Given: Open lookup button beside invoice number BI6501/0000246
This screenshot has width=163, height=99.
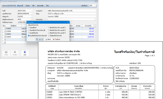Looking at the screenshot, I should (x=32, y=14).
